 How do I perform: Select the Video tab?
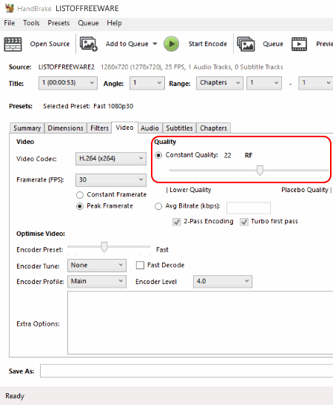click(124, 128)
